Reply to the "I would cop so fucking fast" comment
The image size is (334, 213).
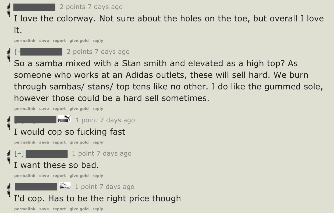click(x=98, y=142)
